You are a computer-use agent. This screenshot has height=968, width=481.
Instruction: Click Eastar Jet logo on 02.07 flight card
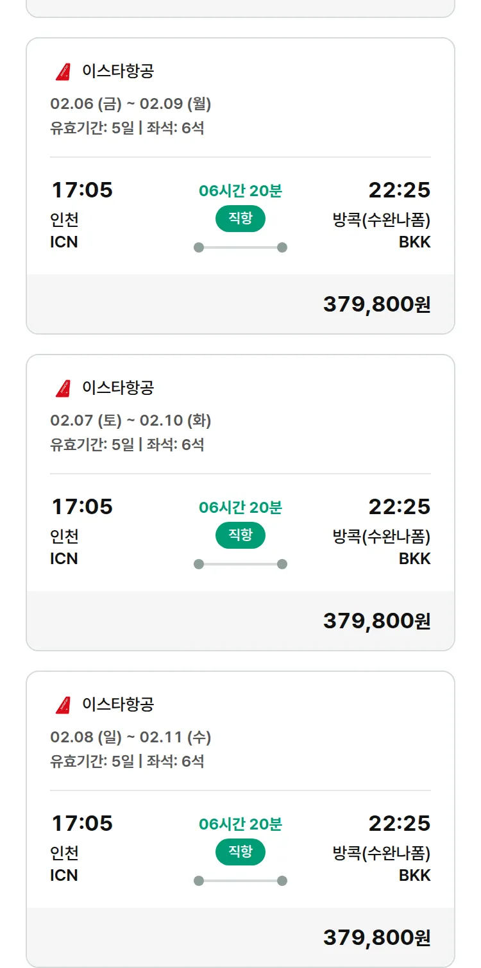(x=63, y=388)
